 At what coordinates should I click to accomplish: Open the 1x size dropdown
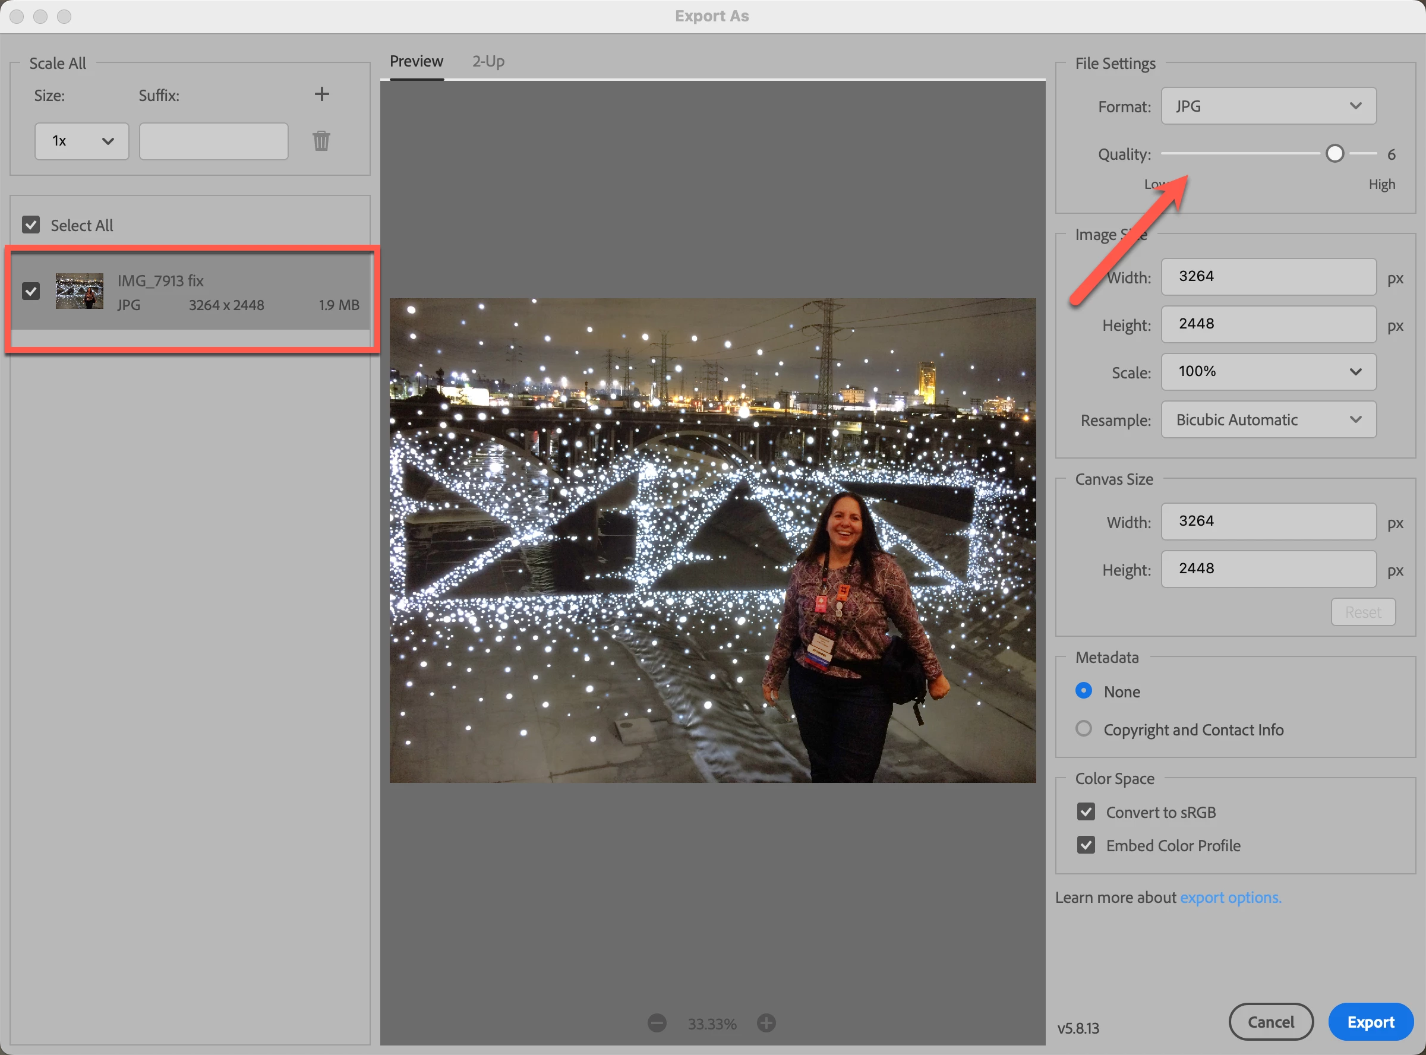pos(82,141)
